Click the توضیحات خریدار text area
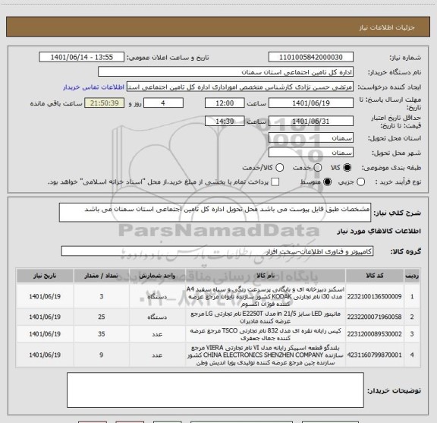437x423 pixels. click(x=215, y=390)
